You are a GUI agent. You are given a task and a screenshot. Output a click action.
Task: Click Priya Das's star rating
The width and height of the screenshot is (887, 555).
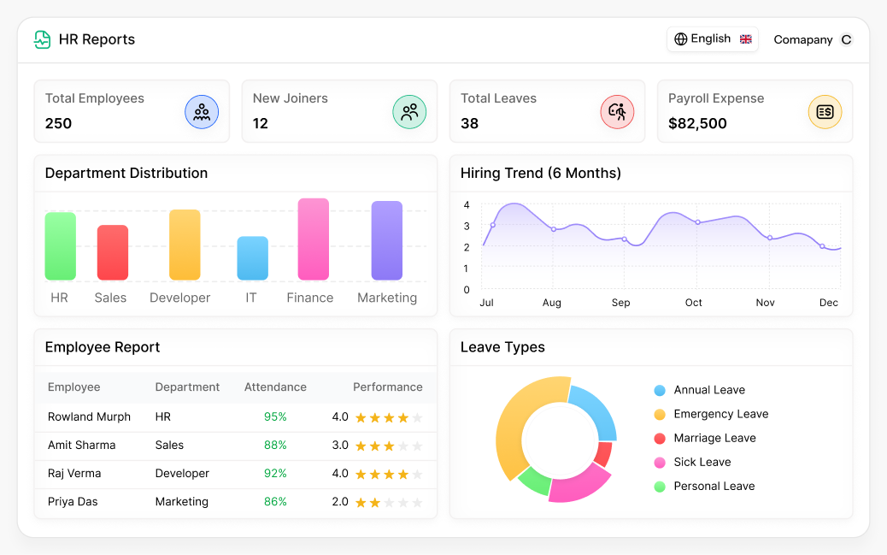click(389, 503)
